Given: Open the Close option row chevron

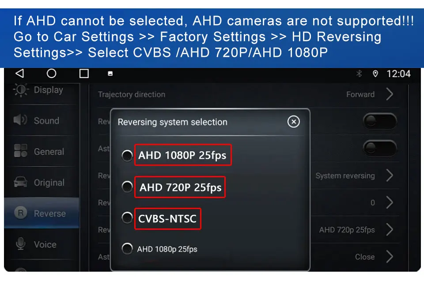Looking at the screenshot, I should (390, 256).
